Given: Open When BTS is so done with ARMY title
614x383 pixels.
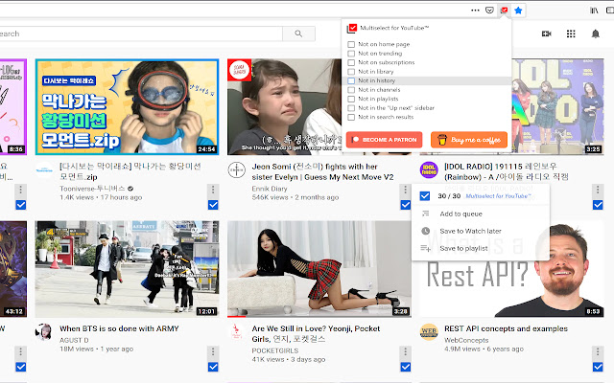Looking at the screenshot, I should click(119, 328).
